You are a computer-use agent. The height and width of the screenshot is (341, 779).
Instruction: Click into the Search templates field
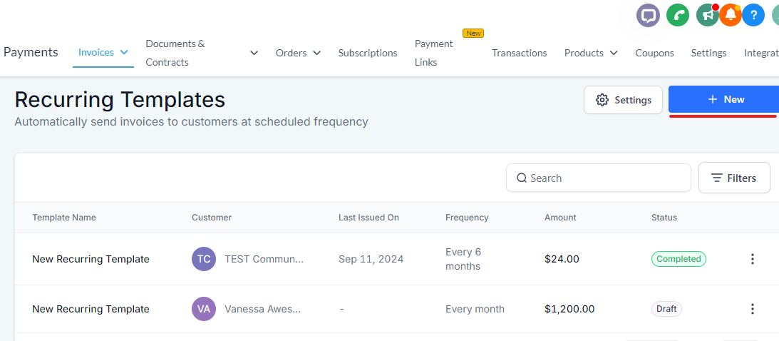598,178
